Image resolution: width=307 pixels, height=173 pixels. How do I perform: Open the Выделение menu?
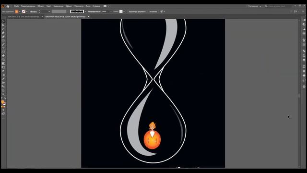pyautogui.click(x=59, y=6)
